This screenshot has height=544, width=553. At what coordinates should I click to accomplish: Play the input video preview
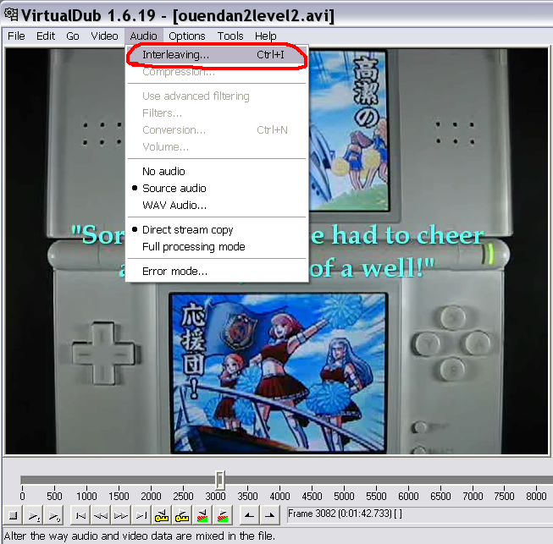click(34, 515)
